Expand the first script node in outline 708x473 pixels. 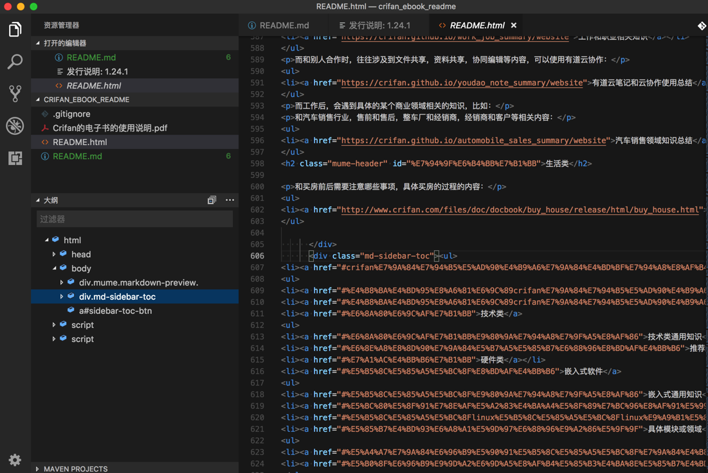tap(54, 325)
